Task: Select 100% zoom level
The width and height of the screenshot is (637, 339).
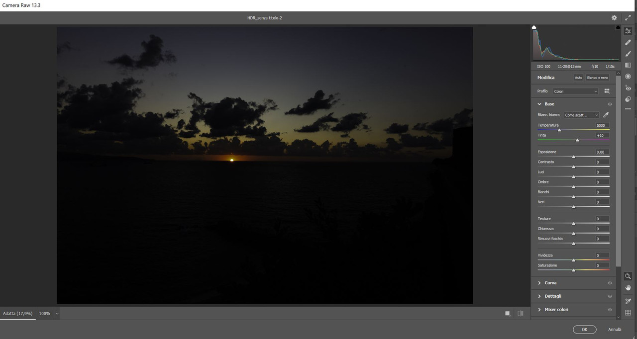Action: (x=45, y=314)
